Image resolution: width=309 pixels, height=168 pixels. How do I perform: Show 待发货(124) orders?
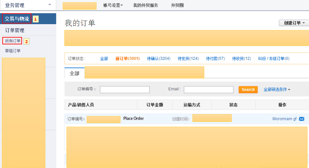[188, 58]
